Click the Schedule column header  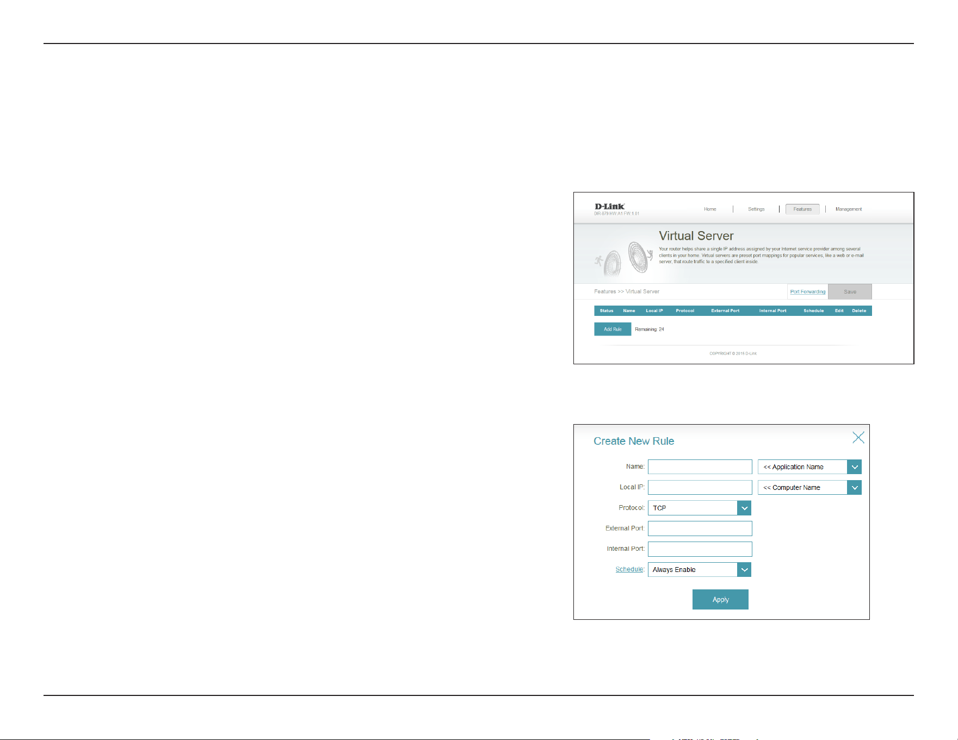point(814,311)
